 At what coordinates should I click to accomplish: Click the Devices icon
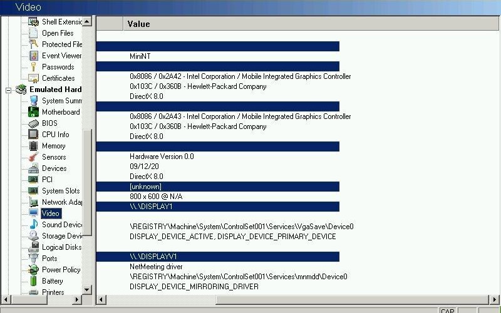click(x=33, y=168)
